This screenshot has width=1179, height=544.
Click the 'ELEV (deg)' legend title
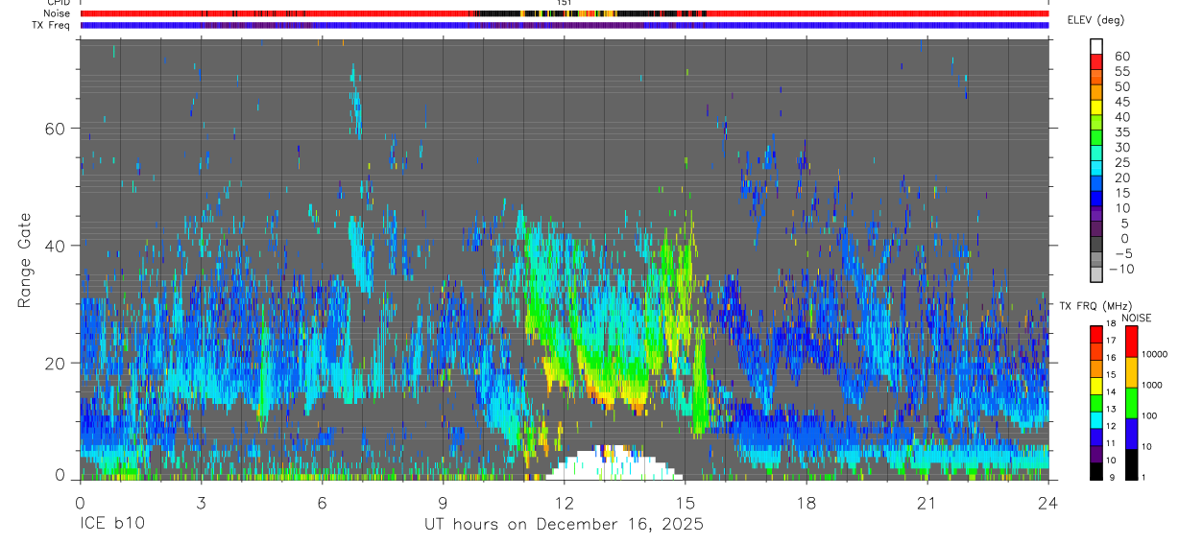[x=1095, y=20]
